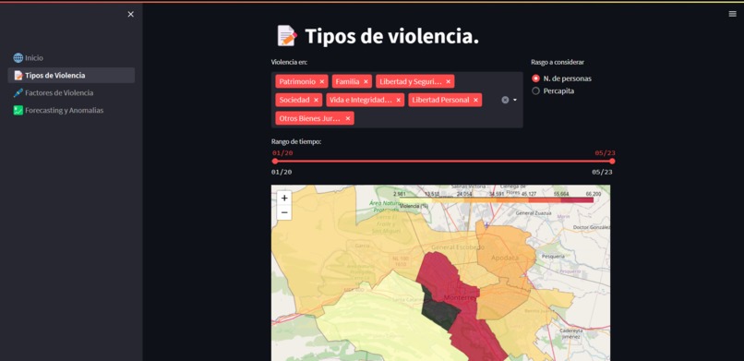Image resolution: width=744 pixels, height=361 pixels.
Task: Click the Sociedad tag label
Action: (x=294, y=100)
